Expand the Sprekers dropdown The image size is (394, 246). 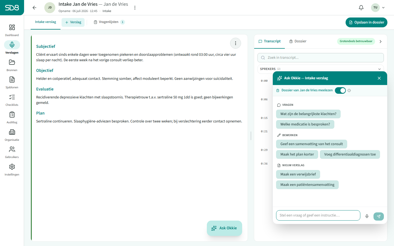coord(379,69)
